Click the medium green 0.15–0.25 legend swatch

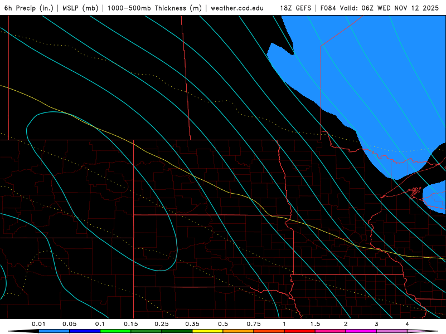click(146, 331)
